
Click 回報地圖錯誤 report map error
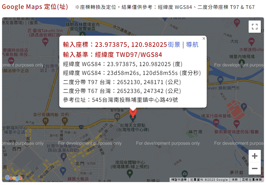tap(252, 180)
